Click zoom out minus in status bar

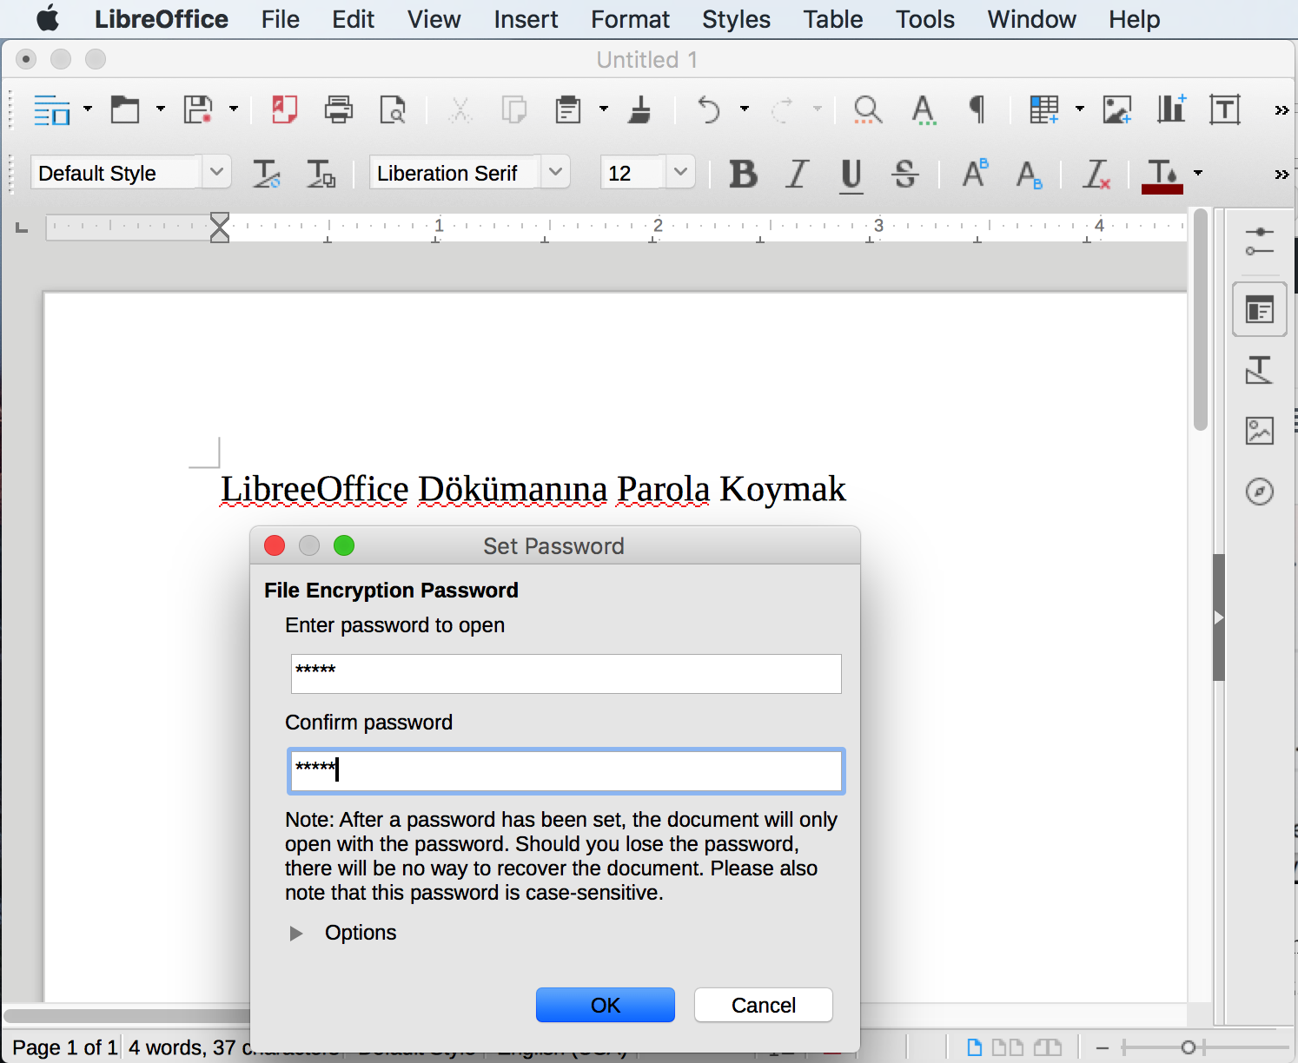pos(1103,1047)
